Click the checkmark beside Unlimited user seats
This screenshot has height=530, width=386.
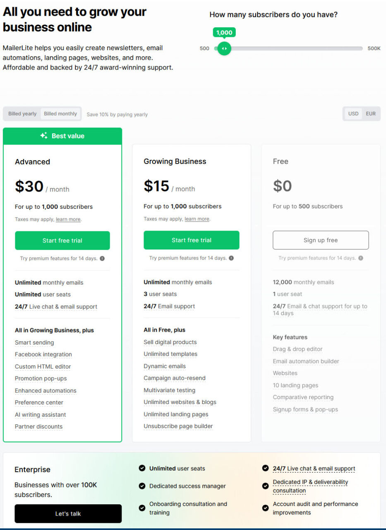141,468
